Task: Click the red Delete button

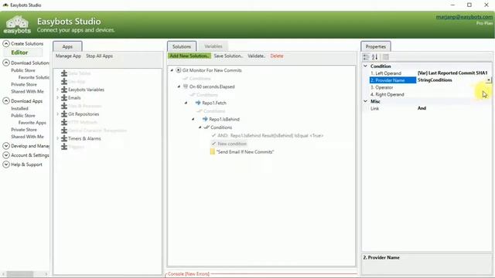Action: pos(277,56)
